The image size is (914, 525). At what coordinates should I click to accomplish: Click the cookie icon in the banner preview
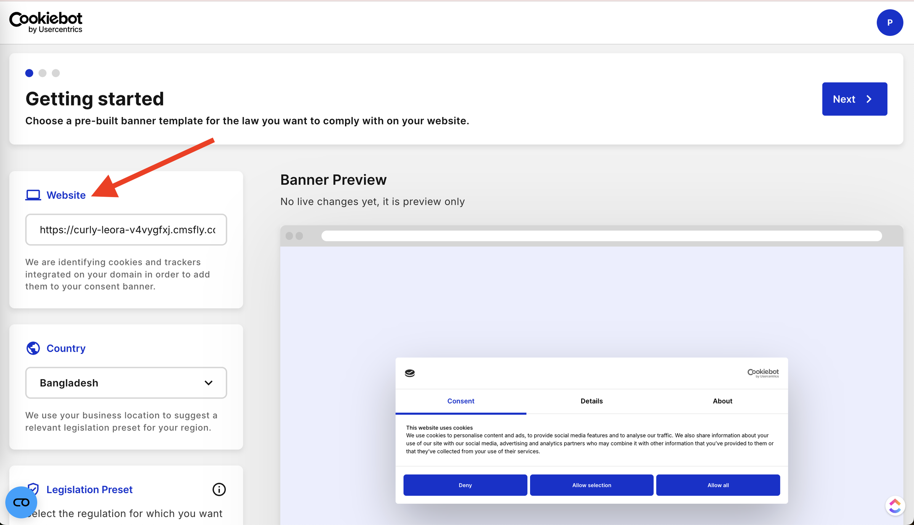[x=410, y=373]
